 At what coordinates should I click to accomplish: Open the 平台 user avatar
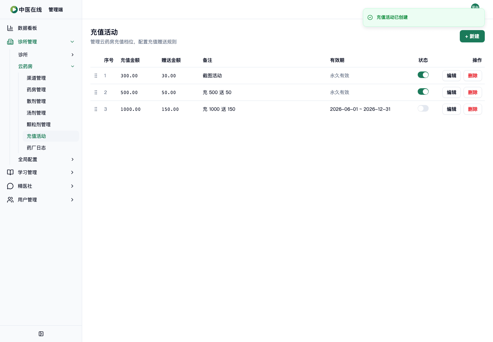[x=475, y=7]
